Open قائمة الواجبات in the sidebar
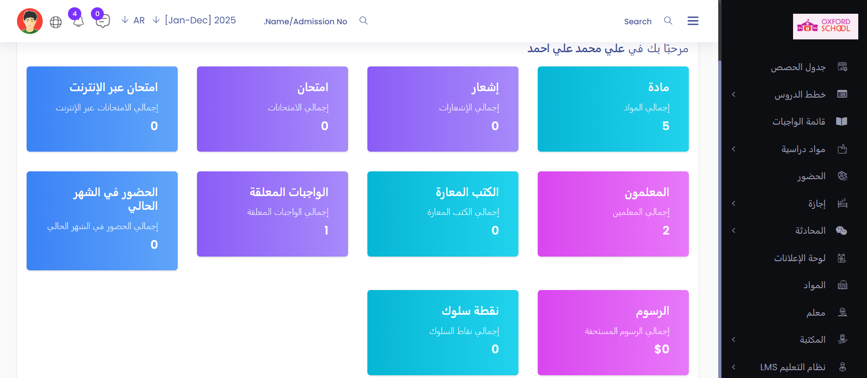The image size is (867, 378). tap(799, 121)
